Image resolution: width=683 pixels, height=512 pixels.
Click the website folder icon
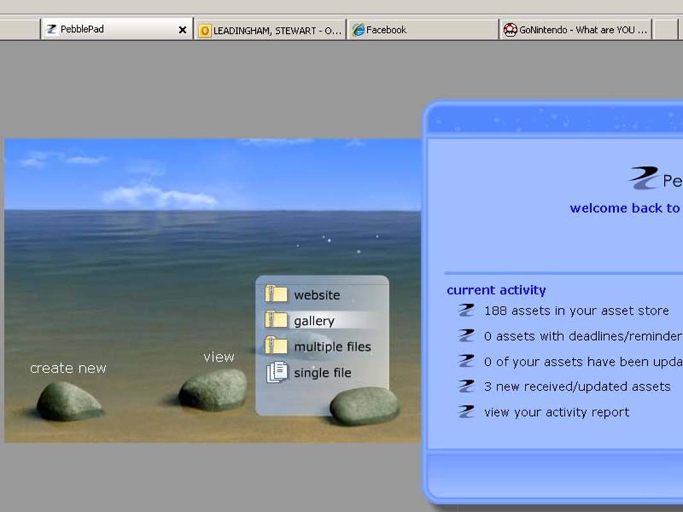tap(276, 294)
